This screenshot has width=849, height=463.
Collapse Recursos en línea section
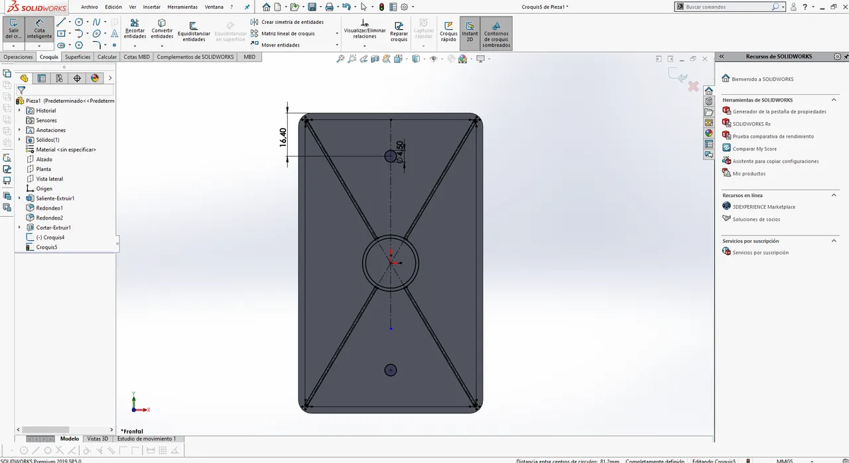(x=834, y=195)
